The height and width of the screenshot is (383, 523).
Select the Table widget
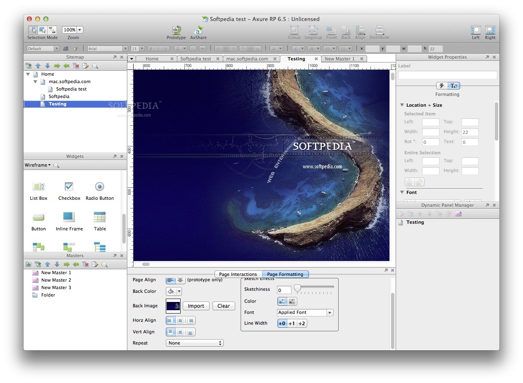(100, 221)
